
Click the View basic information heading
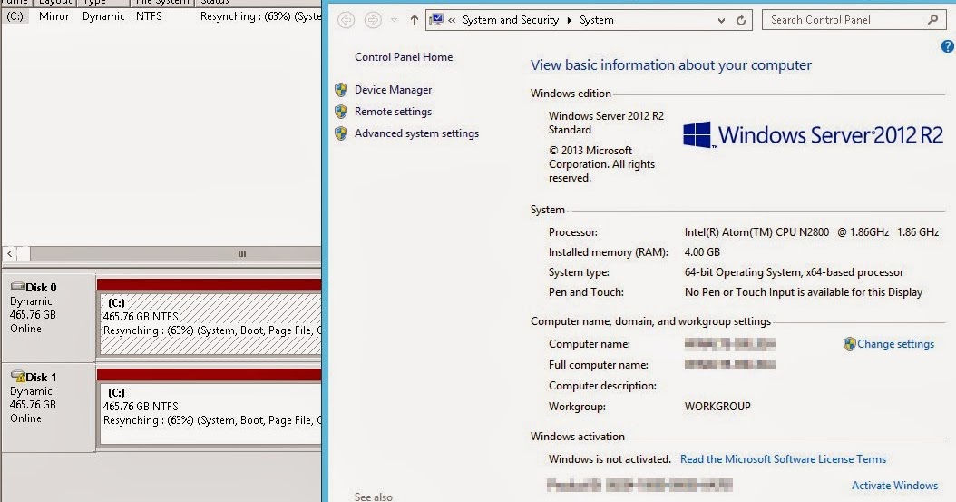(x=670, y=65)
